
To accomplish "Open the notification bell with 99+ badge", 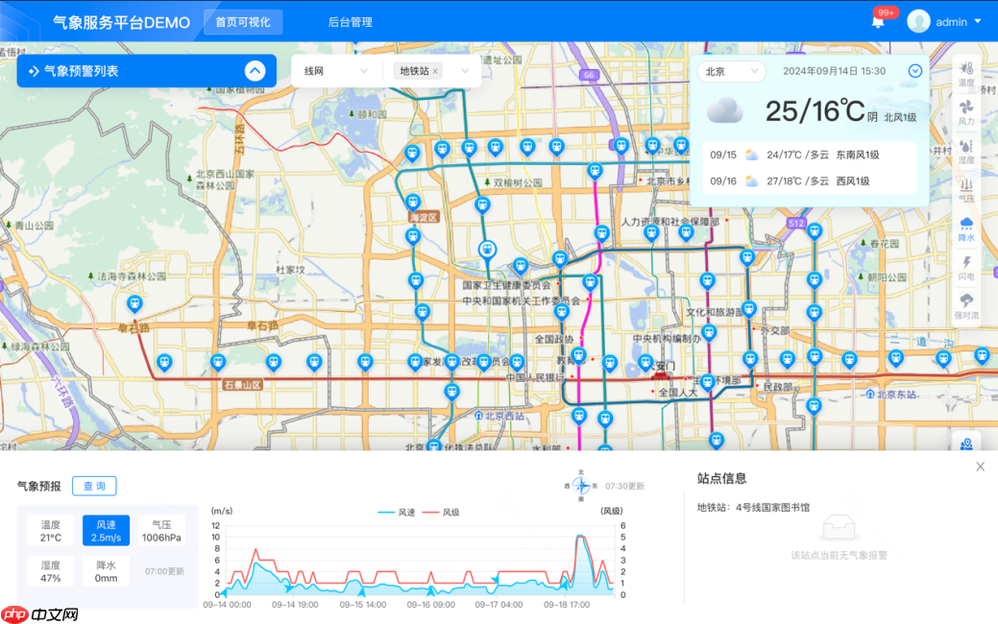I will coord(878,21).
